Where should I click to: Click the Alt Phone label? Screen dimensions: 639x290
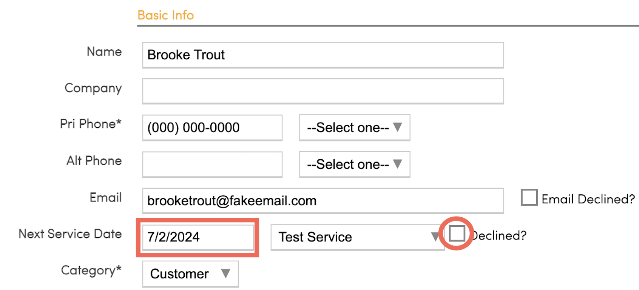(94, 161)
